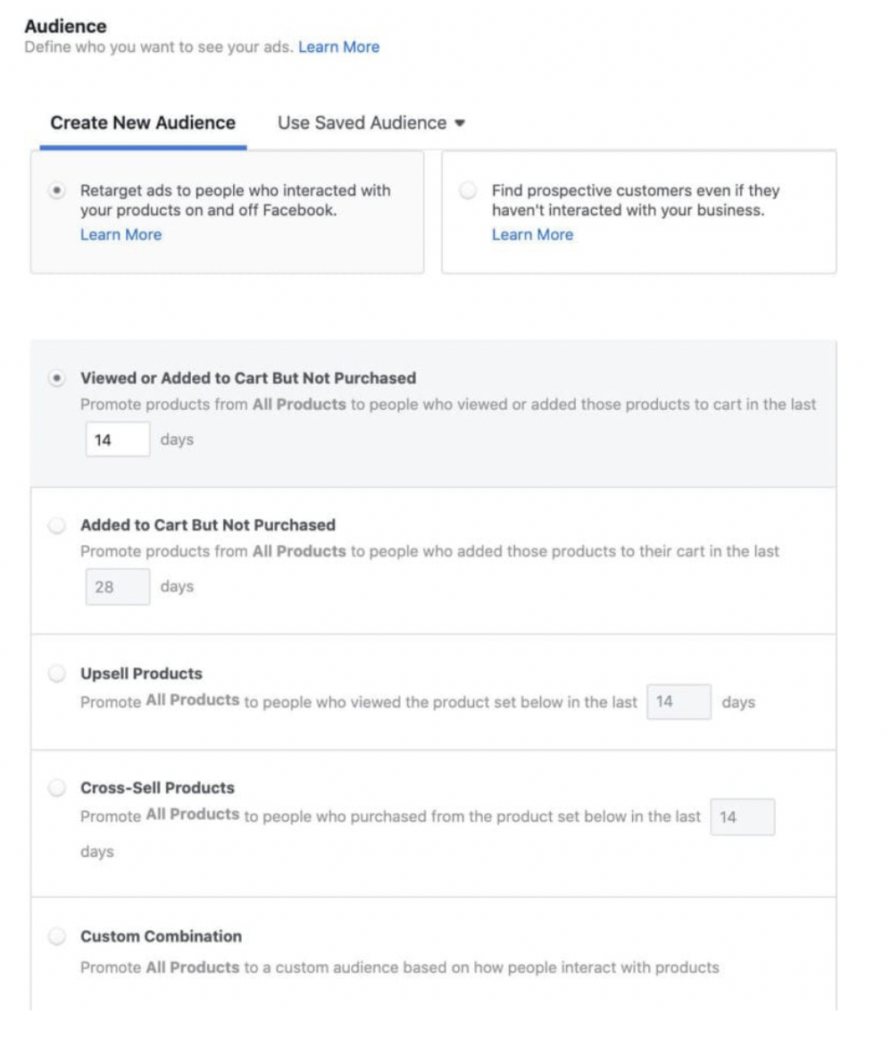Click the Cross-Sell Products days field
Viewport: 891px width, 1056px height.
[x=742, y=817]
